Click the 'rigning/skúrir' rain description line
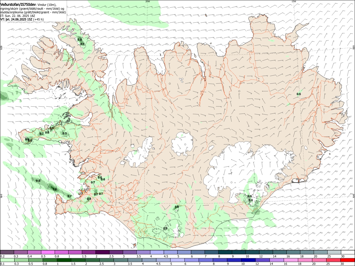The image size is (355, 266). [x=32, y=8]
